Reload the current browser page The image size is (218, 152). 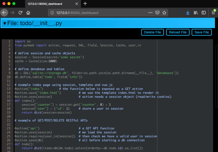coord(20,13)
